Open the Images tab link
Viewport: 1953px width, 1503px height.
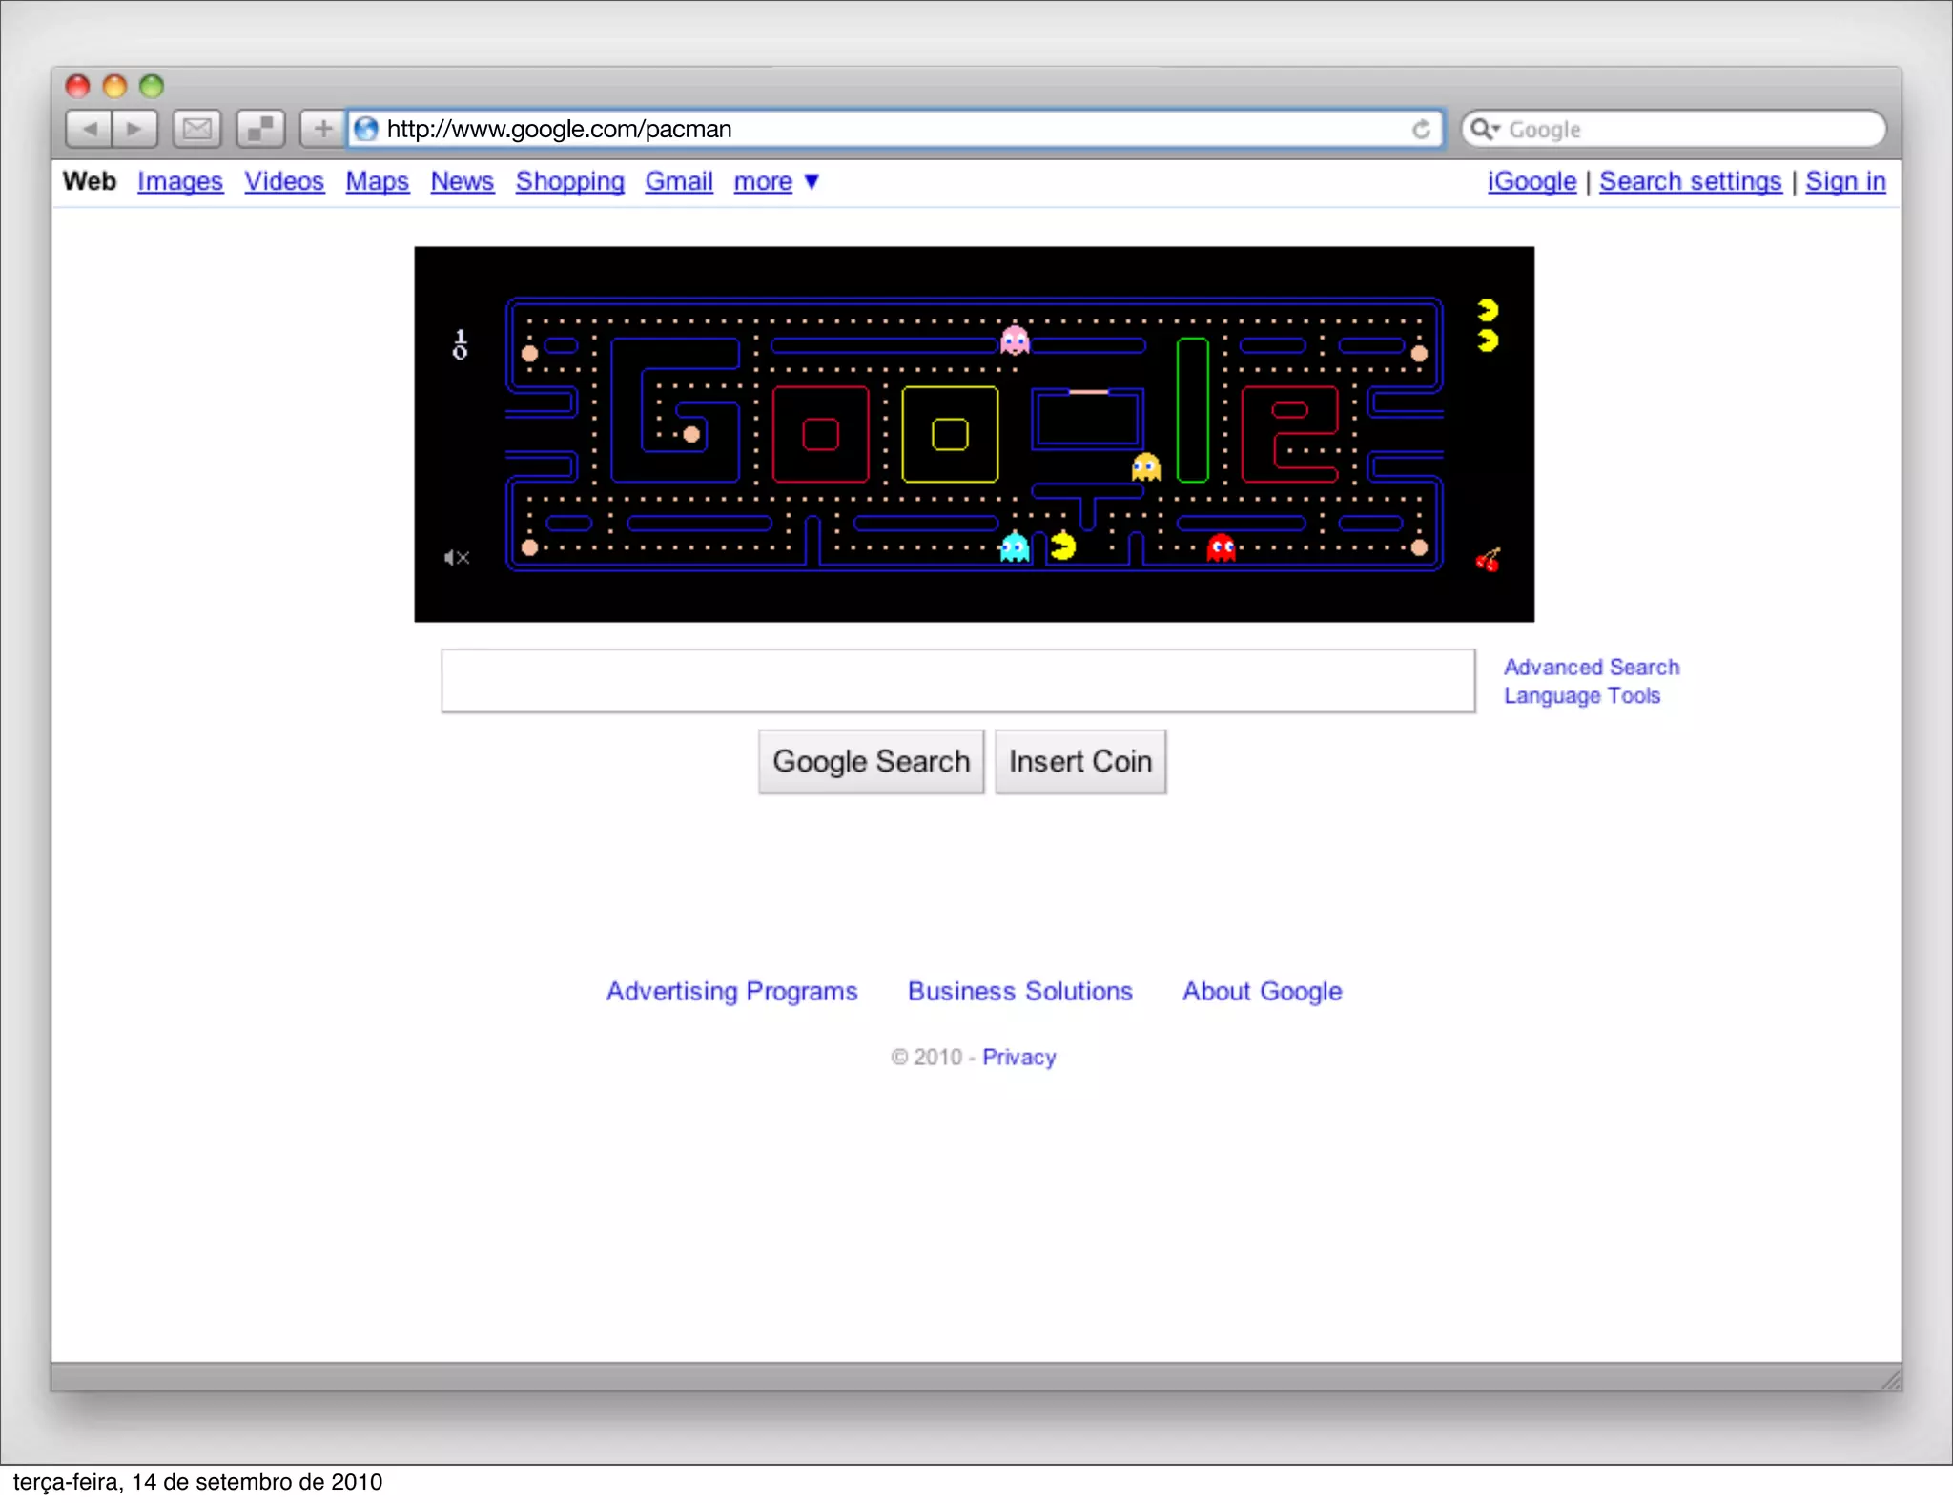pyautogui.click(x=180, y=181)
